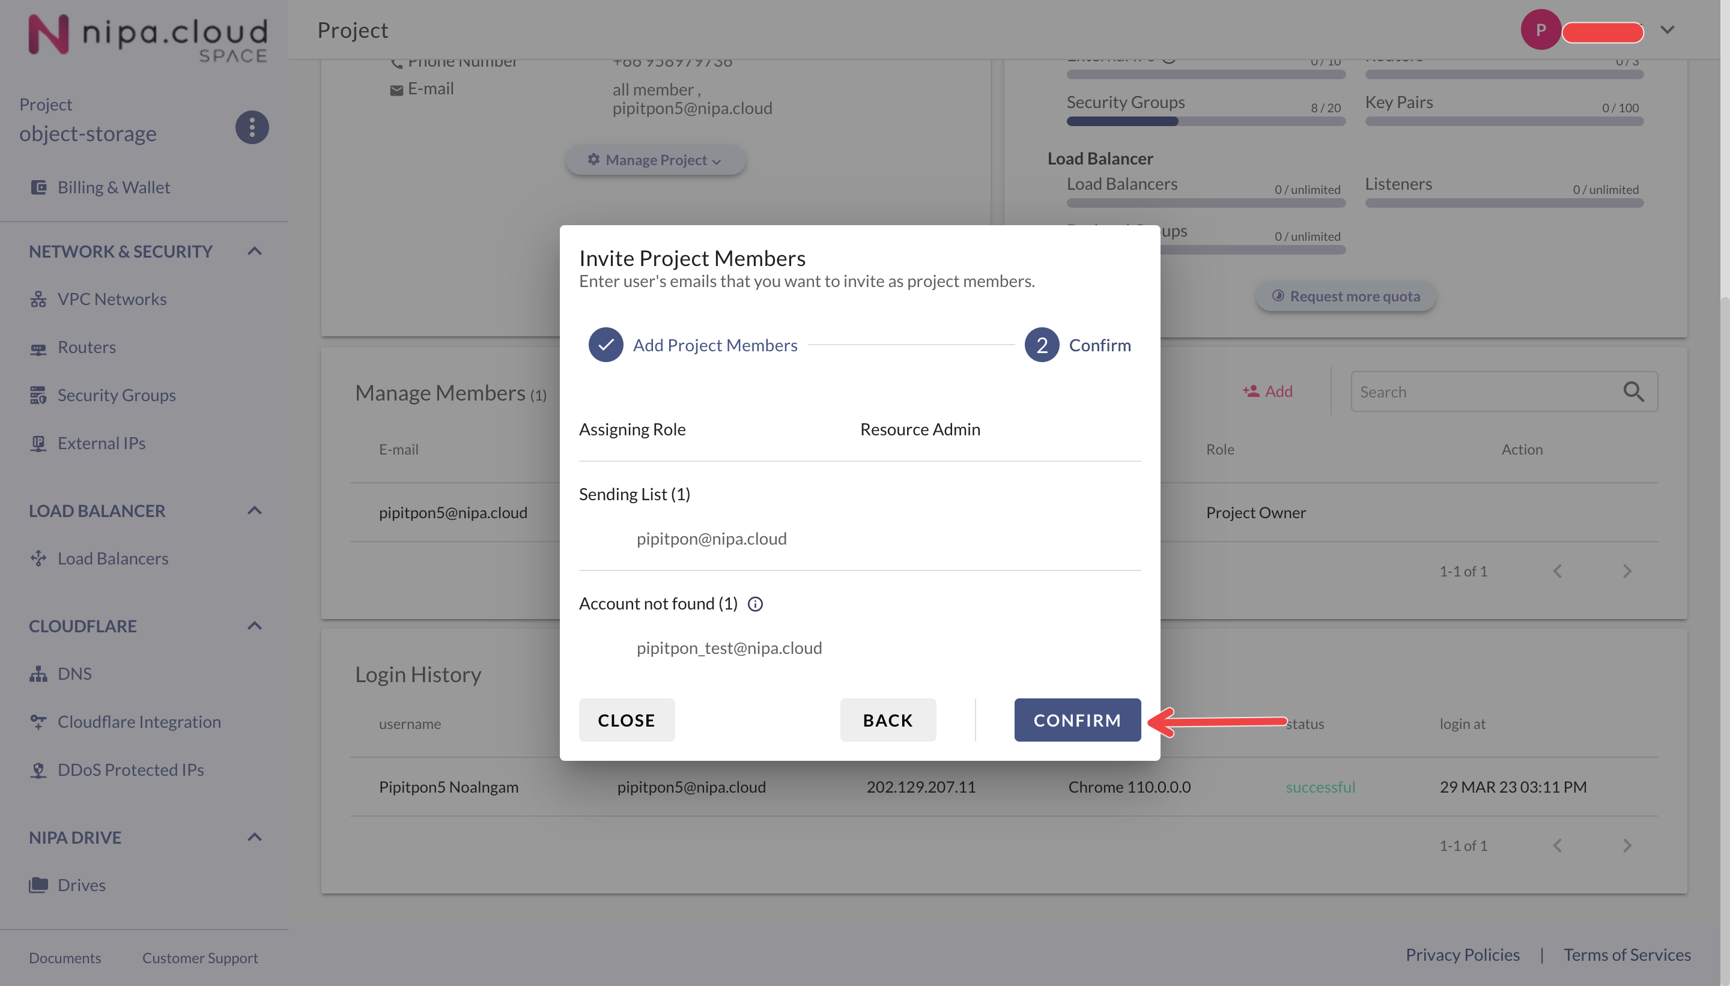Click the Drives folder icon
The image size is (1730, 986).
click(x=38, y=885)
